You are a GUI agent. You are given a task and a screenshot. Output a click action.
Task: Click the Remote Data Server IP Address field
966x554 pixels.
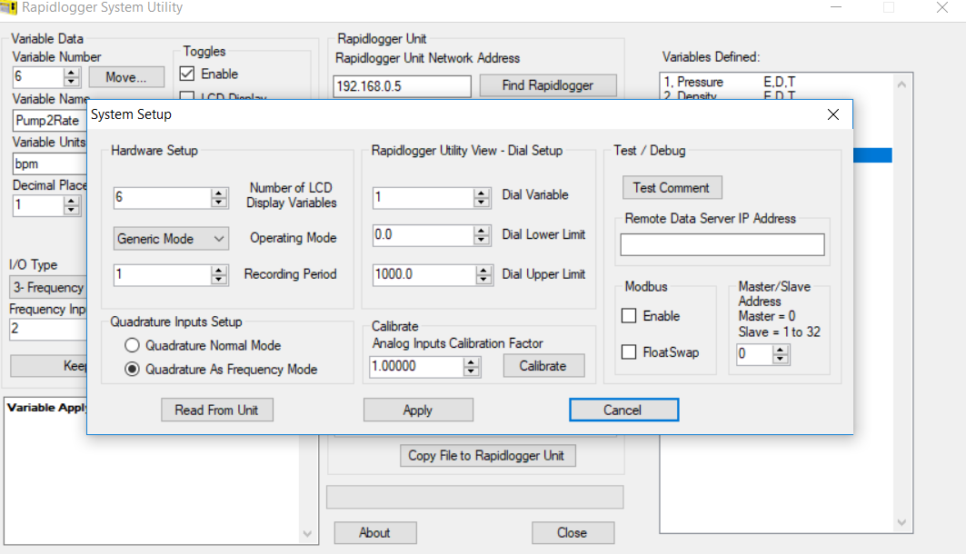pyautogui.click(x=722, y=244)
